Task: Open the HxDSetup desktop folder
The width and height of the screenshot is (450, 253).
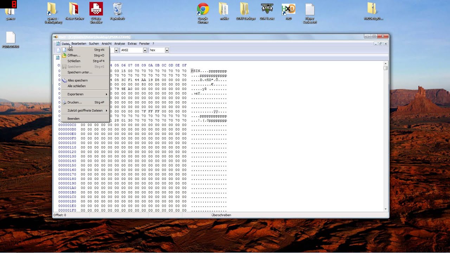Action: pyautogui.click(x=373, y=11)
